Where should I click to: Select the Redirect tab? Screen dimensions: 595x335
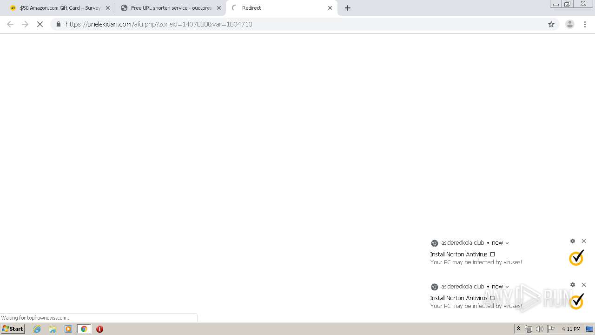click(281, 8)
